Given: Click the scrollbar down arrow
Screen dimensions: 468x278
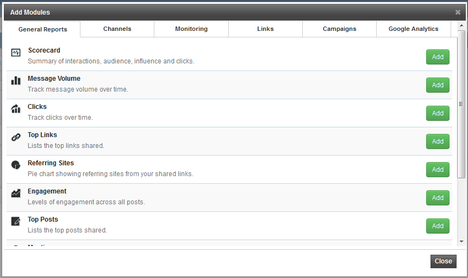Looking at the screenshot, I should (461, 241).
